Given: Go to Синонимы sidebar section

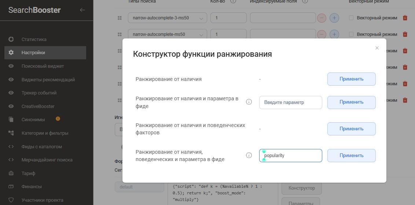Looking at the screenshot, I should pos(33,119).
